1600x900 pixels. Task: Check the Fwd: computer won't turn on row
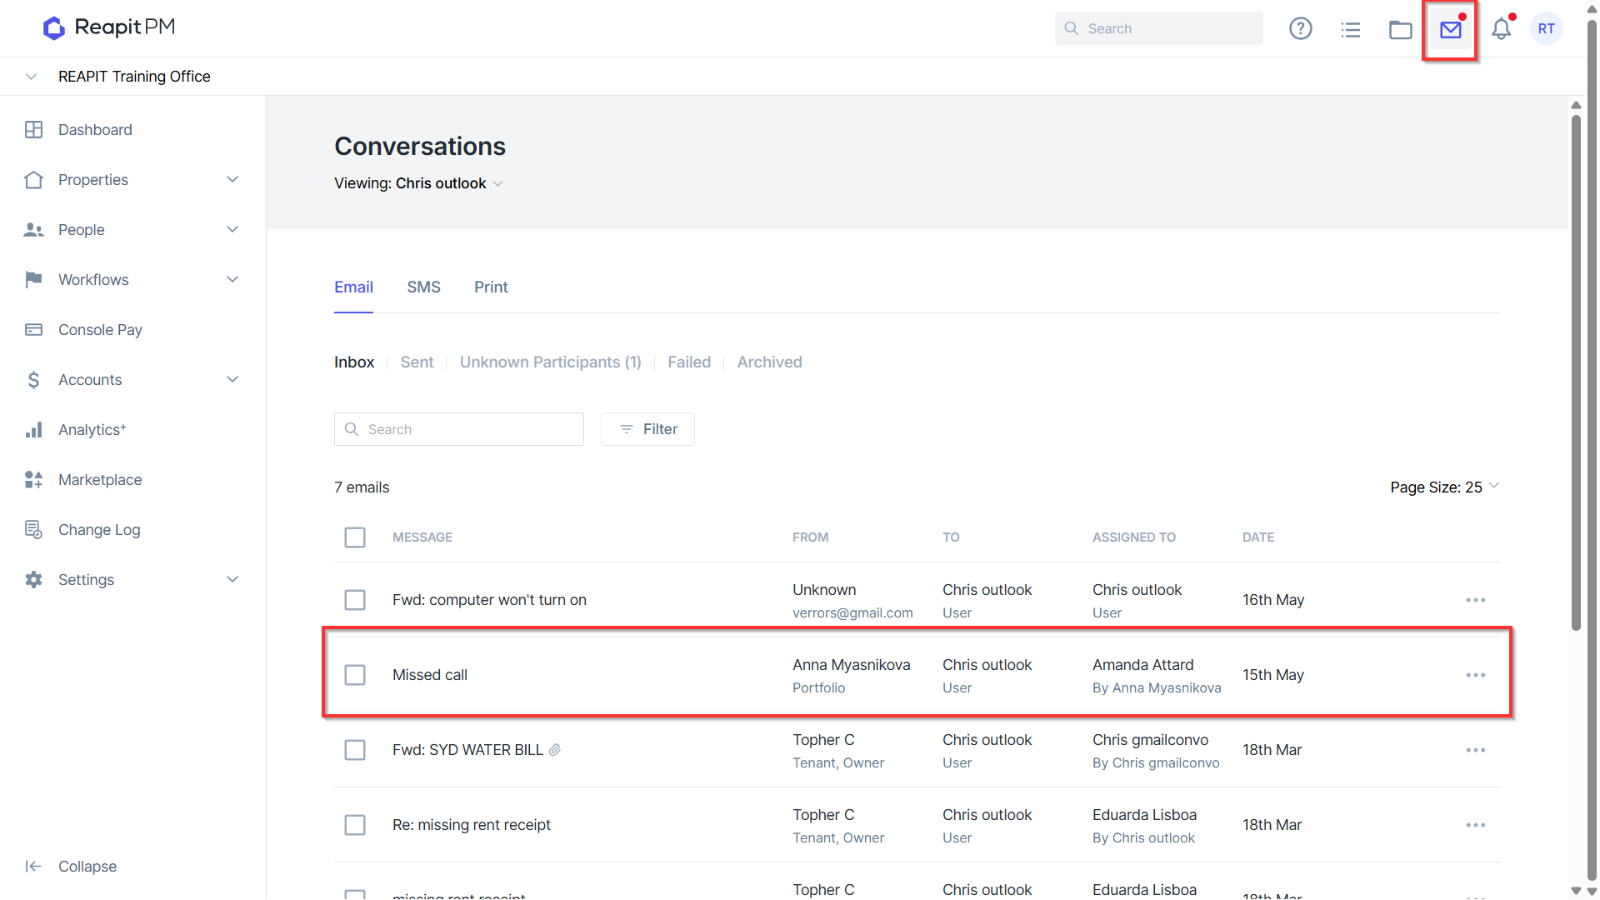click(355, 600)
